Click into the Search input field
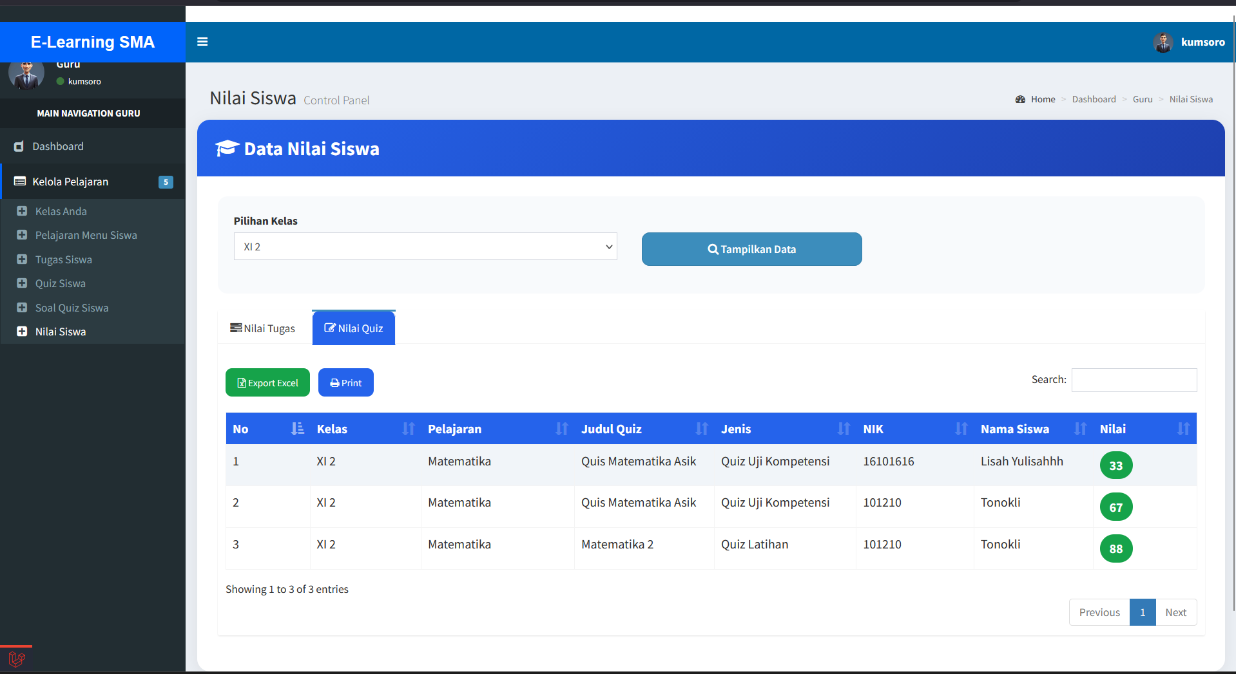The height and width of the screenshot is (674, 1236). click(x=1134, y=380)
